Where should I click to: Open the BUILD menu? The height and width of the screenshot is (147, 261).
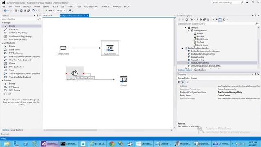pos(37,7)
